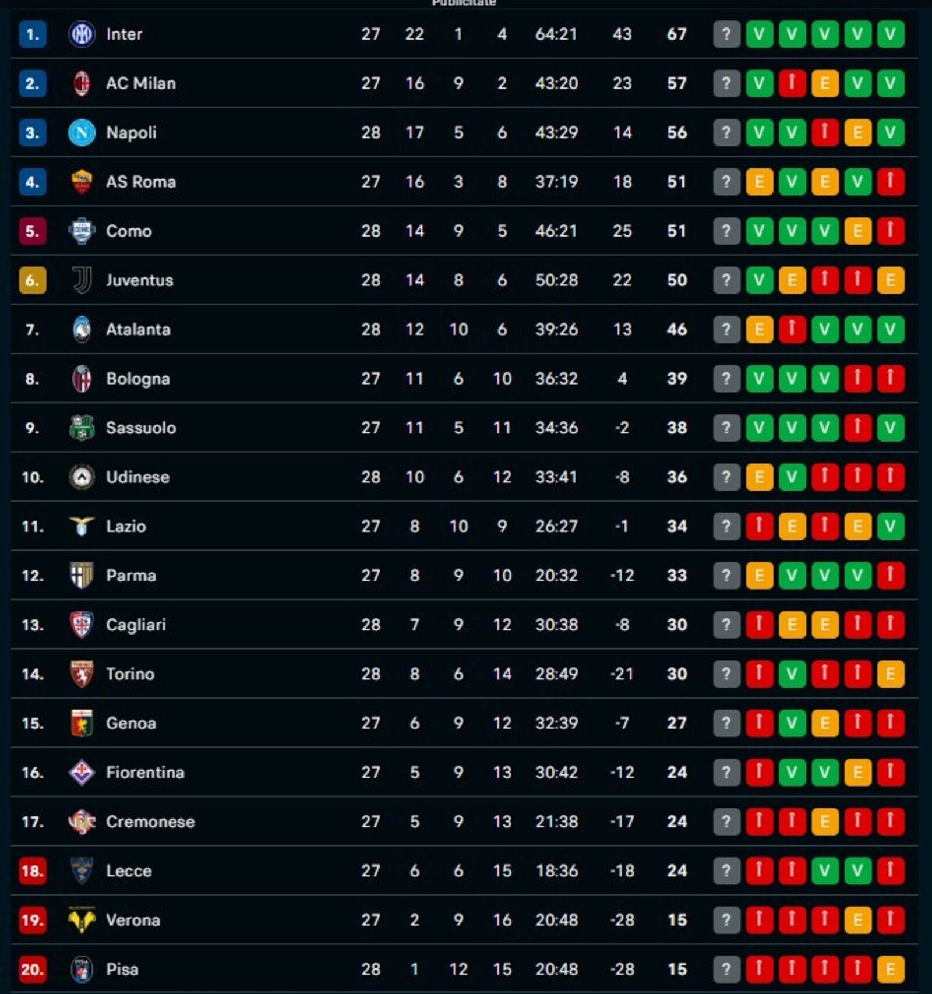Click the Pisa club badge
Screen dimensions: 932x994
coord(83,969)
